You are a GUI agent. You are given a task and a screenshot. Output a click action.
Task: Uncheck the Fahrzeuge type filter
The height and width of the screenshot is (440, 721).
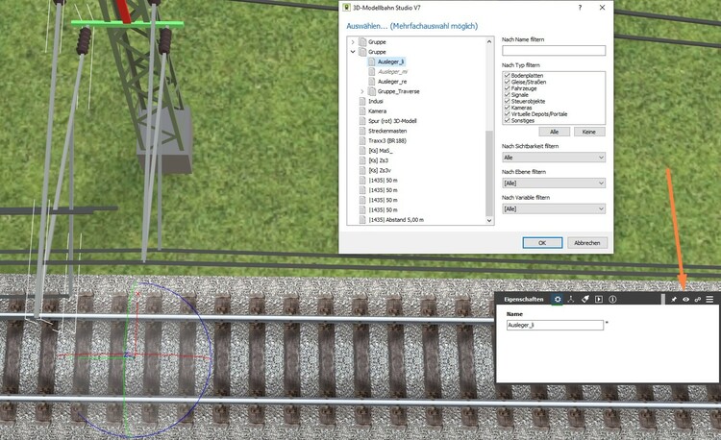pyautogui.click(x=508, y=88)
